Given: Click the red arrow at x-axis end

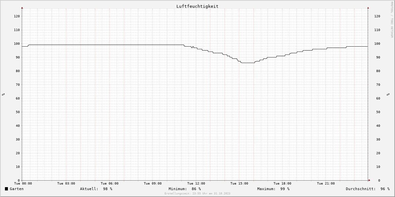Looking at the screenshot, I should (x=369, y=180).
